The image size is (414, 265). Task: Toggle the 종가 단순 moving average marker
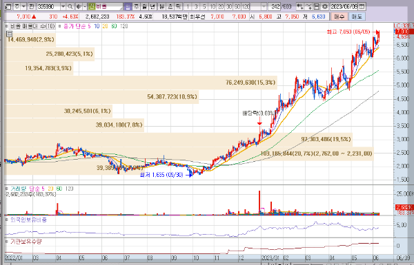59,26
